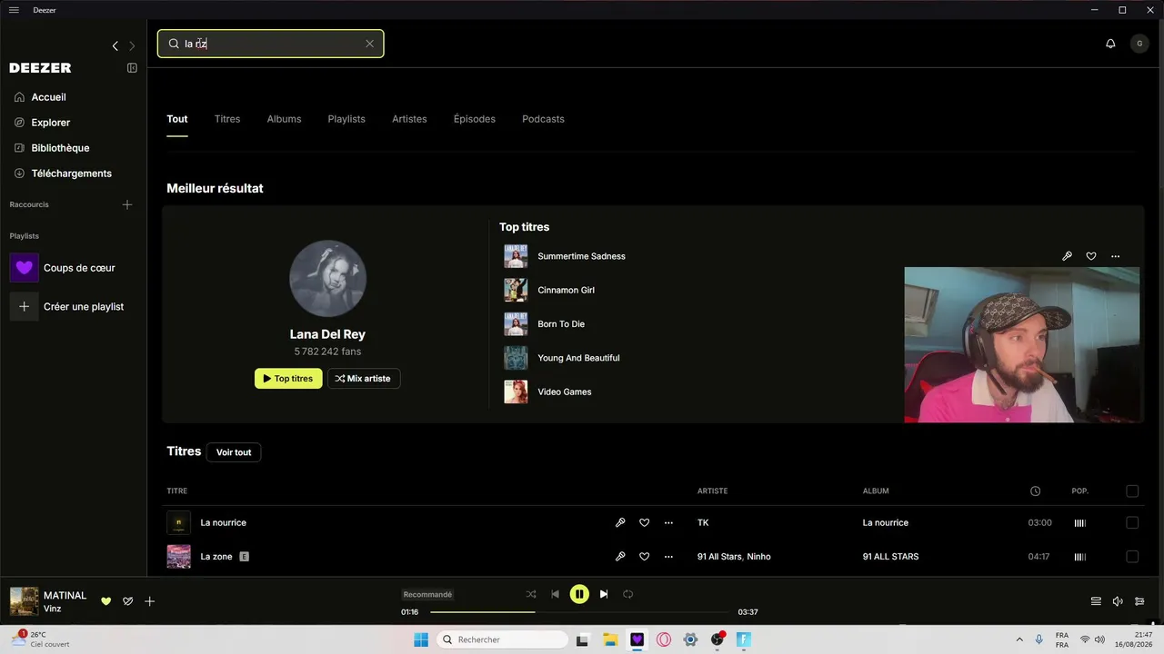Open the user profile avatar
This screenshot has width=1164, height=654.
click(1139, 44)
